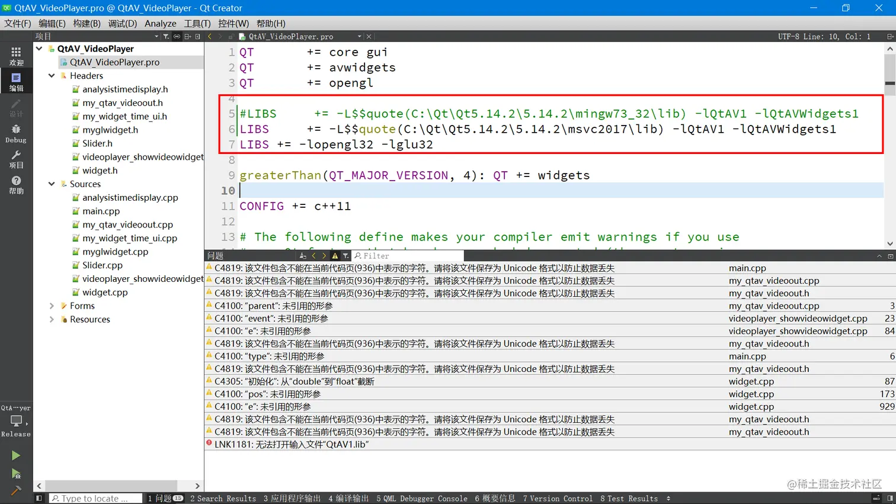Expand the Resources folder
Screen dimensions: 896x504
click(x=52, y=320)
